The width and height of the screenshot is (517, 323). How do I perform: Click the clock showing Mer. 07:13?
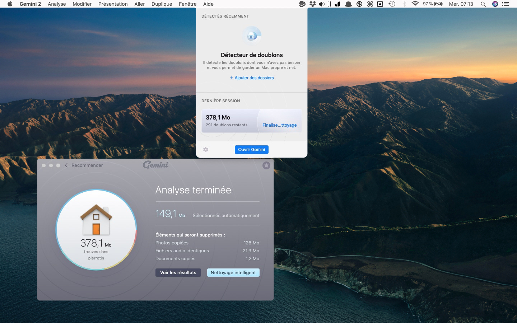461,4
